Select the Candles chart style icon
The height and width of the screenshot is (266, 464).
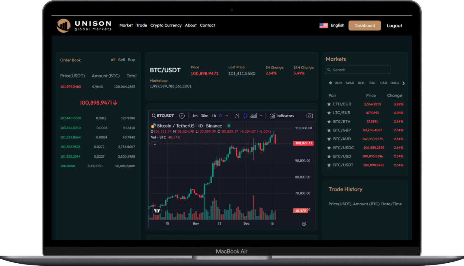point(245,116)
